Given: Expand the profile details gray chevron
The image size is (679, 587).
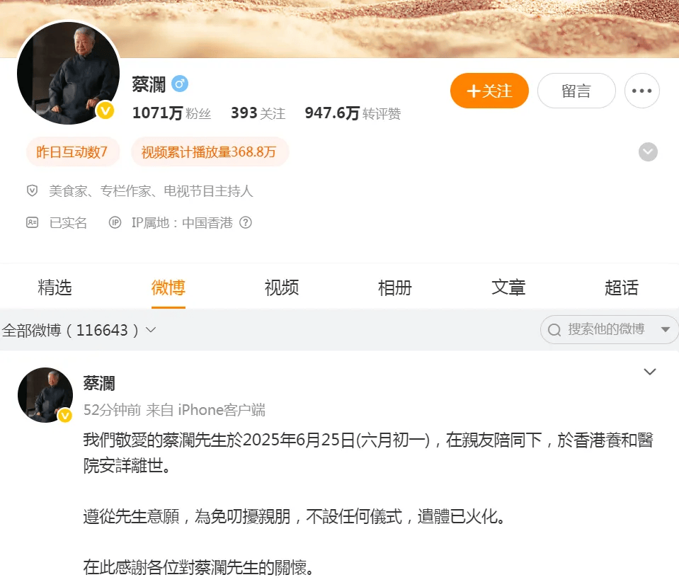Looking at the screenshot, I should point(648,152).
